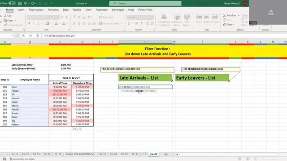Click the Clear button
This screenshot has height=161, width=287.
[x=228, y=25]
